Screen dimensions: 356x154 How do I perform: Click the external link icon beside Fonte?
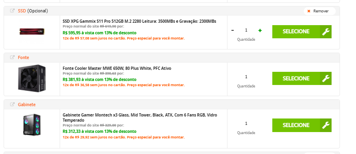tap(12, 57)
